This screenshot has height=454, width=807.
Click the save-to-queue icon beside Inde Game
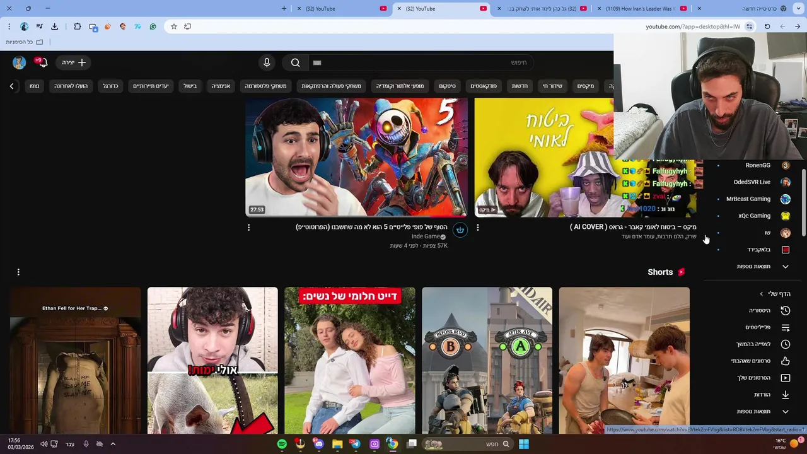pos(460,230)
